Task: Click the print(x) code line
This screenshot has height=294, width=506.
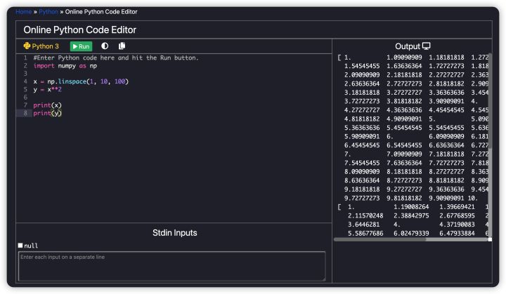Action: [x=47, y=105]
